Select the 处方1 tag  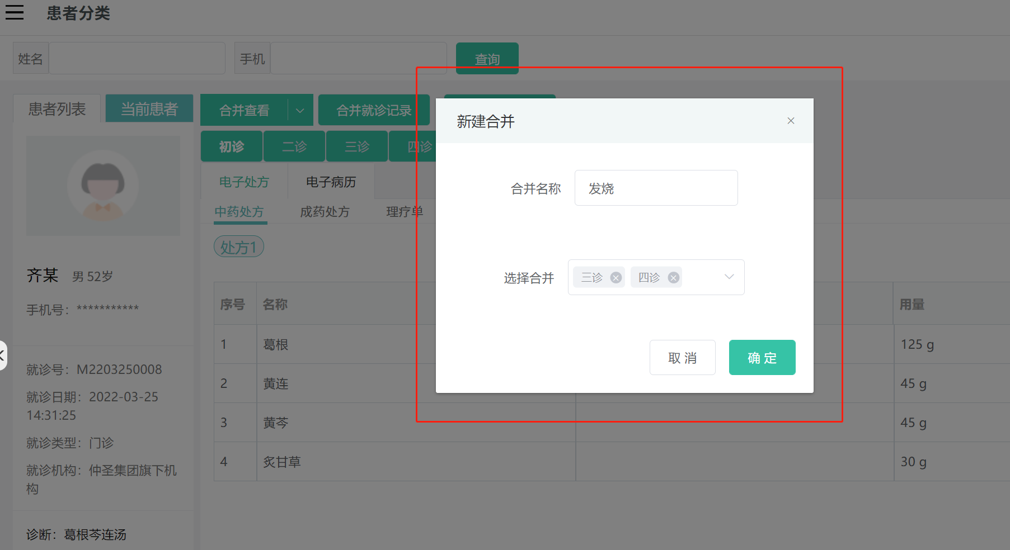(239, 247)
